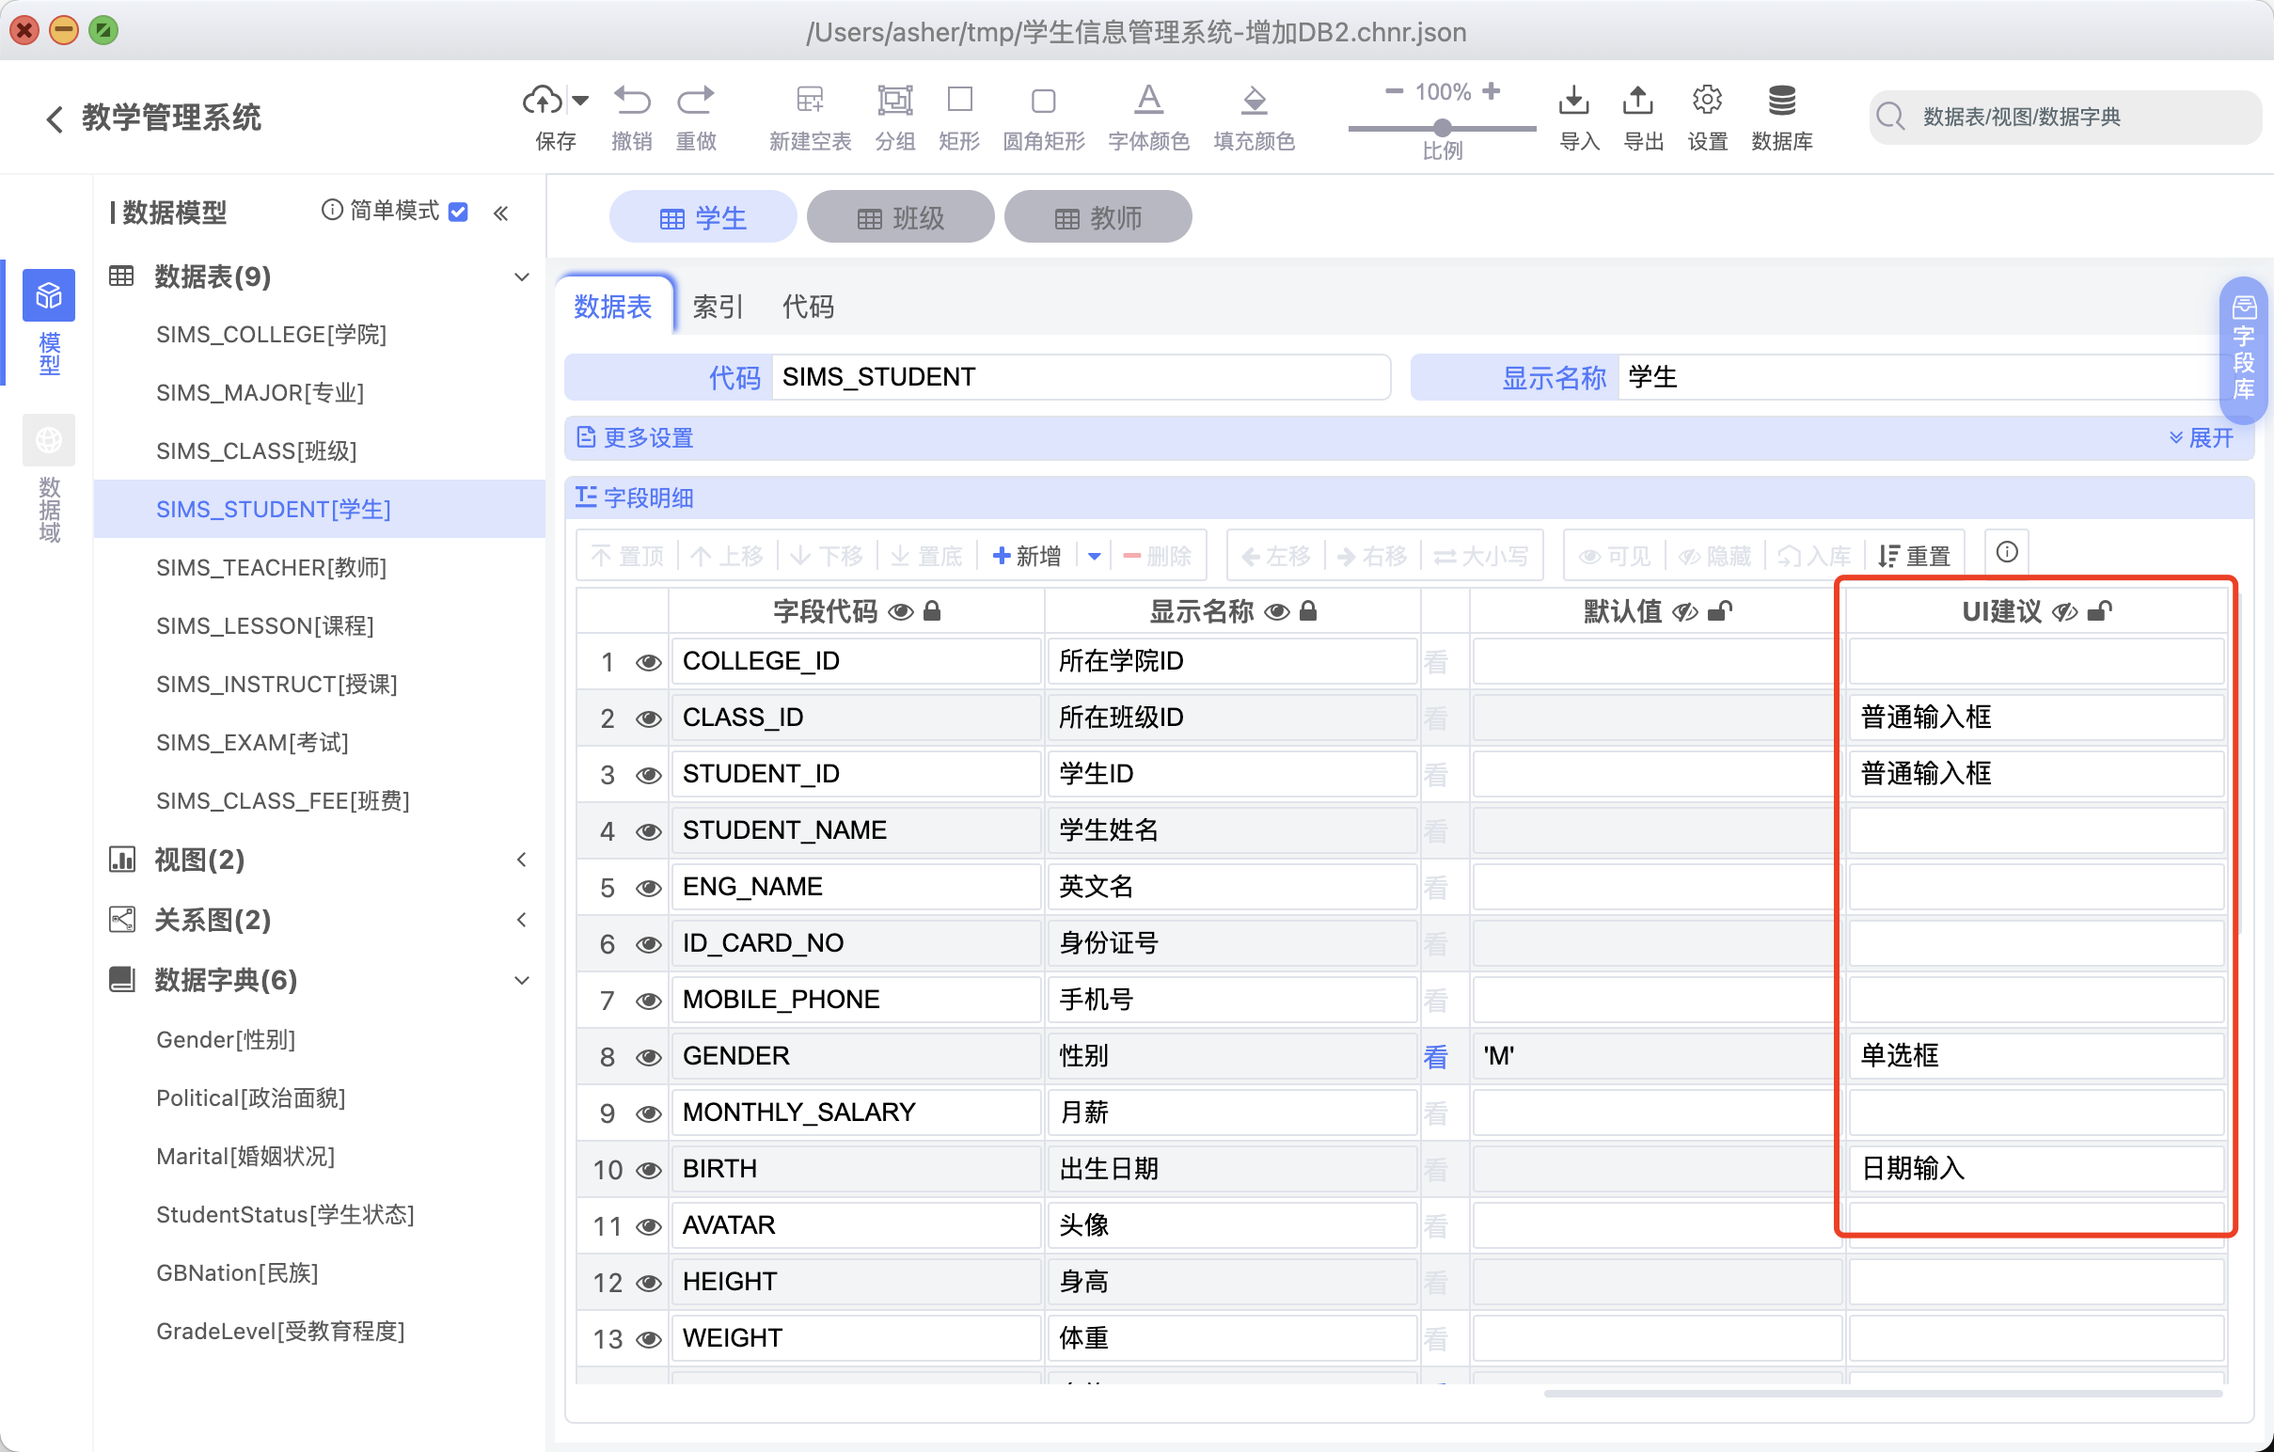Click the zoom ratio slider handle
This screenshot has height=1452, width=2274.
tap(1442, 128)
